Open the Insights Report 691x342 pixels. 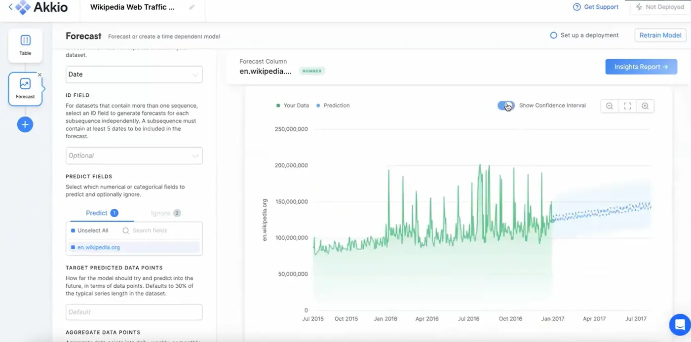coord(641,67)
